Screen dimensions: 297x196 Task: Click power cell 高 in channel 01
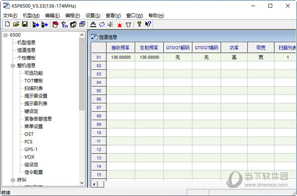click(x=234, y=57)
